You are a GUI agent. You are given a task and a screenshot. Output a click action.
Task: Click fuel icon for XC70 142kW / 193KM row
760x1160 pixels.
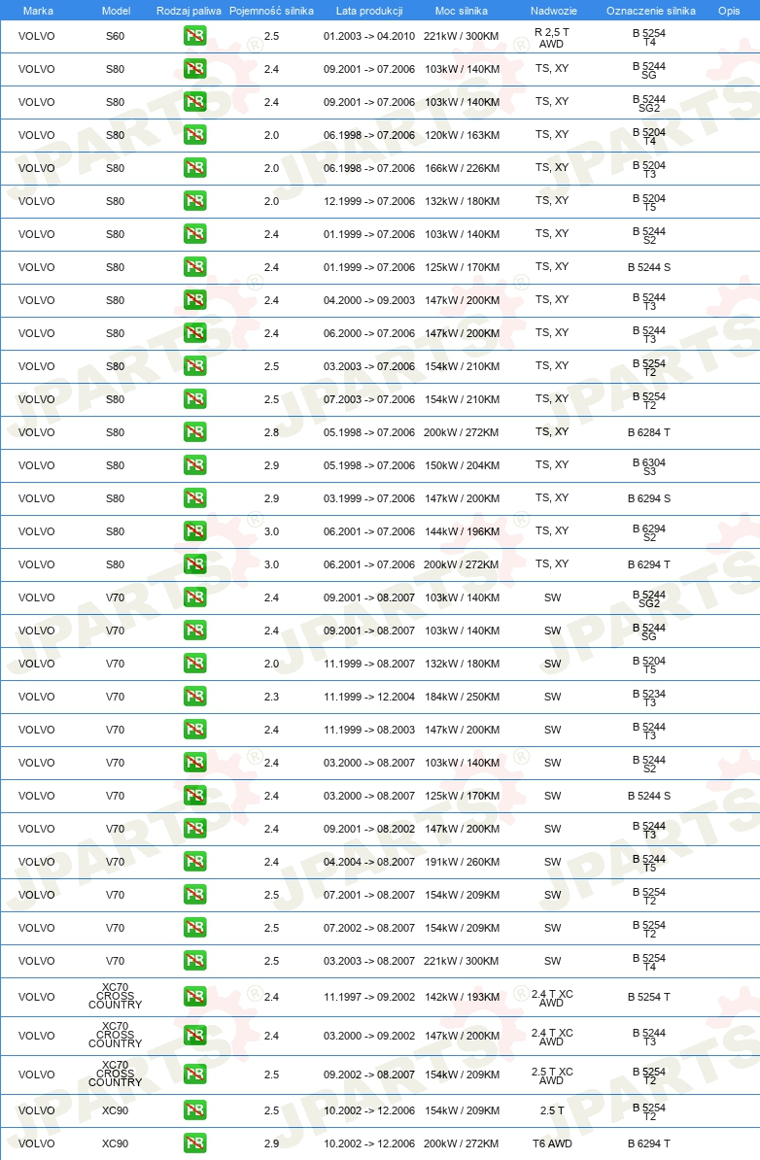click(x=195, y=997)
